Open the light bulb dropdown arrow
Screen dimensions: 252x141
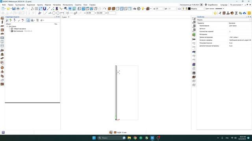tap(145, 9)
